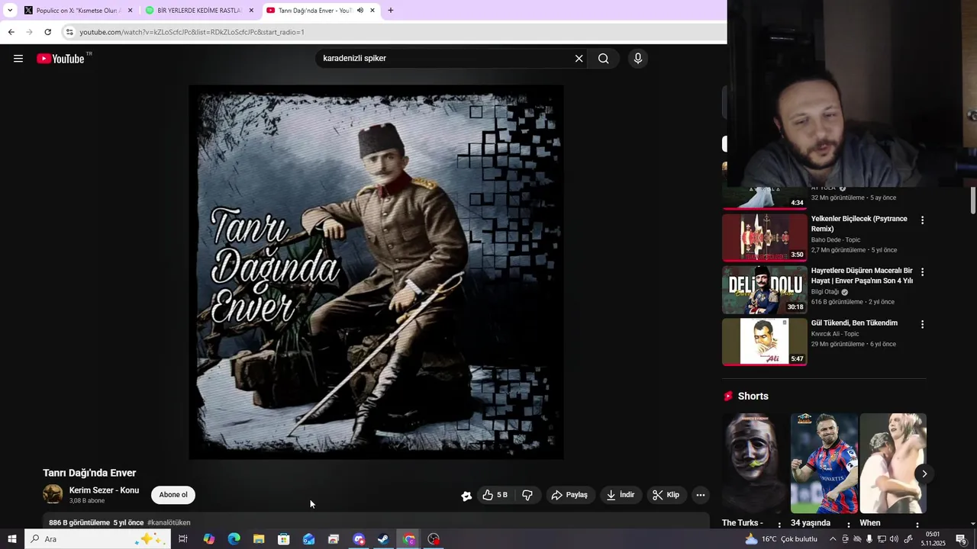This screenshot has height=549, width=977.
Task: Open the Paylaş share dialog
Action: click(x=569, y=495)
